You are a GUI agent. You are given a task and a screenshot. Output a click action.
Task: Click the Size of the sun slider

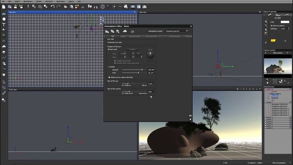click(134, 83)
